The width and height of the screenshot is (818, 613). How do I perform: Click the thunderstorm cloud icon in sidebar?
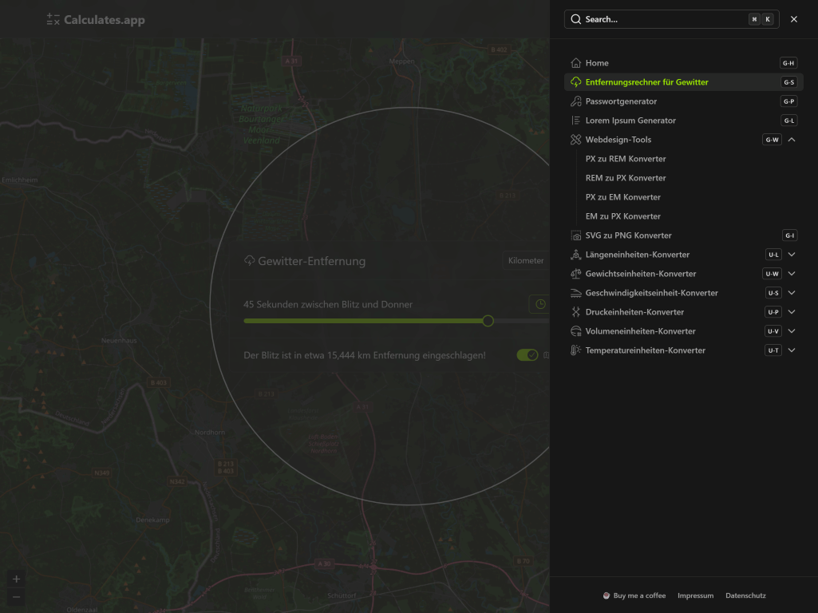[x=576, y=82]
